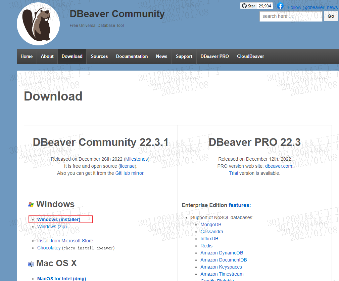Open the dbeaver.com link

pyautogui.click(x=279, y=166)
